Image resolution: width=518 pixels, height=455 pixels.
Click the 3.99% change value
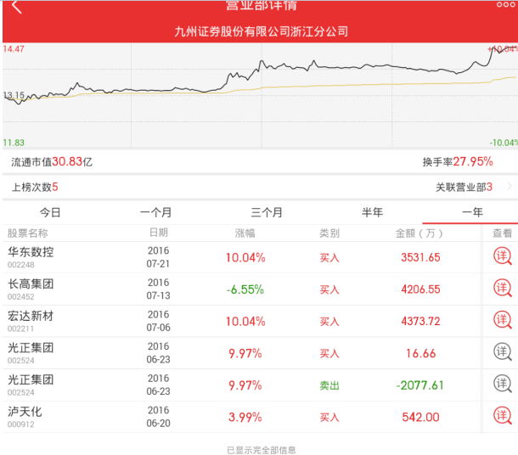coord(245,418)
